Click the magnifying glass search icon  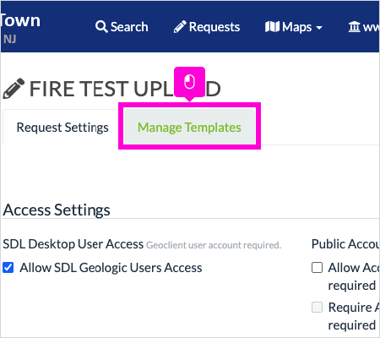[x=101, y=27]
